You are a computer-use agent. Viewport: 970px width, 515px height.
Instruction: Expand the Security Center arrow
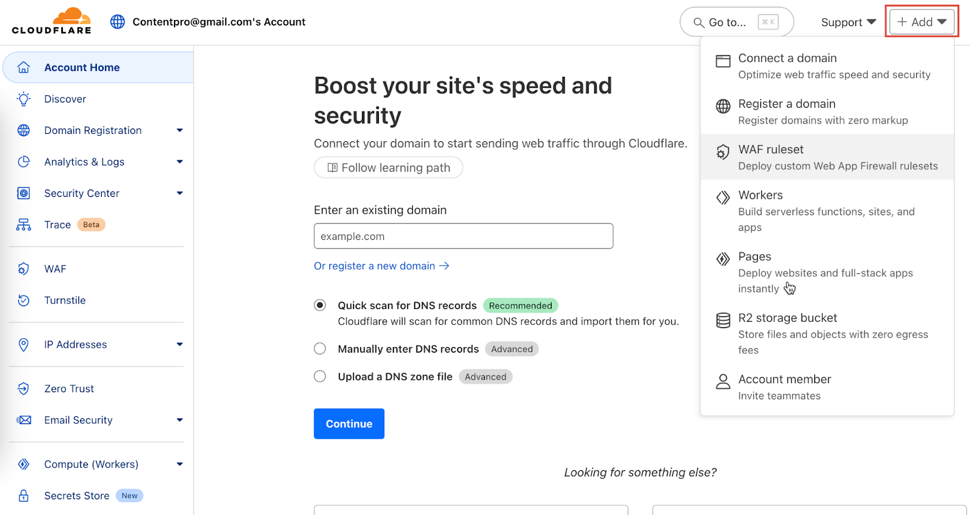point(179,193)
